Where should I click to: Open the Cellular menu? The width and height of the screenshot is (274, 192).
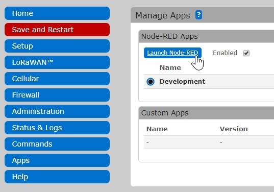(57, 79)
